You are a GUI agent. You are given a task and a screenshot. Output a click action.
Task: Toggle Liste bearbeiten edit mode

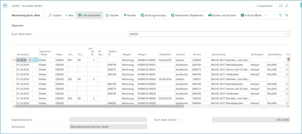[x=89, y=15]
